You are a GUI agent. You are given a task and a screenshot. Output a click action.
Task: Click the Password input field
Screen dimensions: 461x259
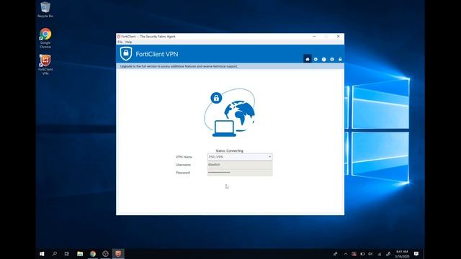click(x=240, y=173)
